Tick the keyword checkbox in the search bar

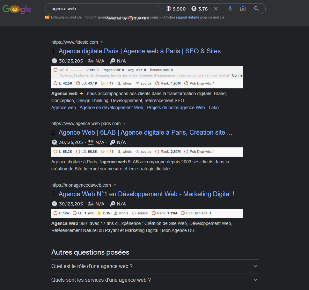[x=158, y=9]
